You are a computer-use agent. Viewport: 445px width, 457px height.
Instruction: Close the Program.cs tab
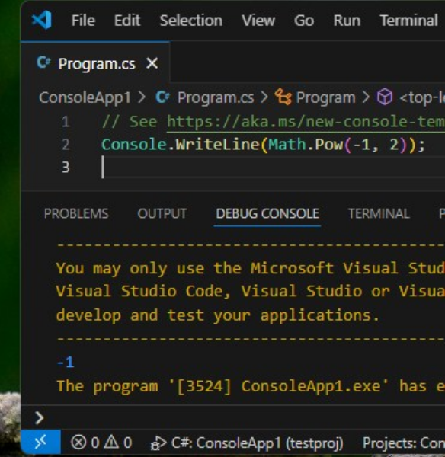tap(152, 63)
